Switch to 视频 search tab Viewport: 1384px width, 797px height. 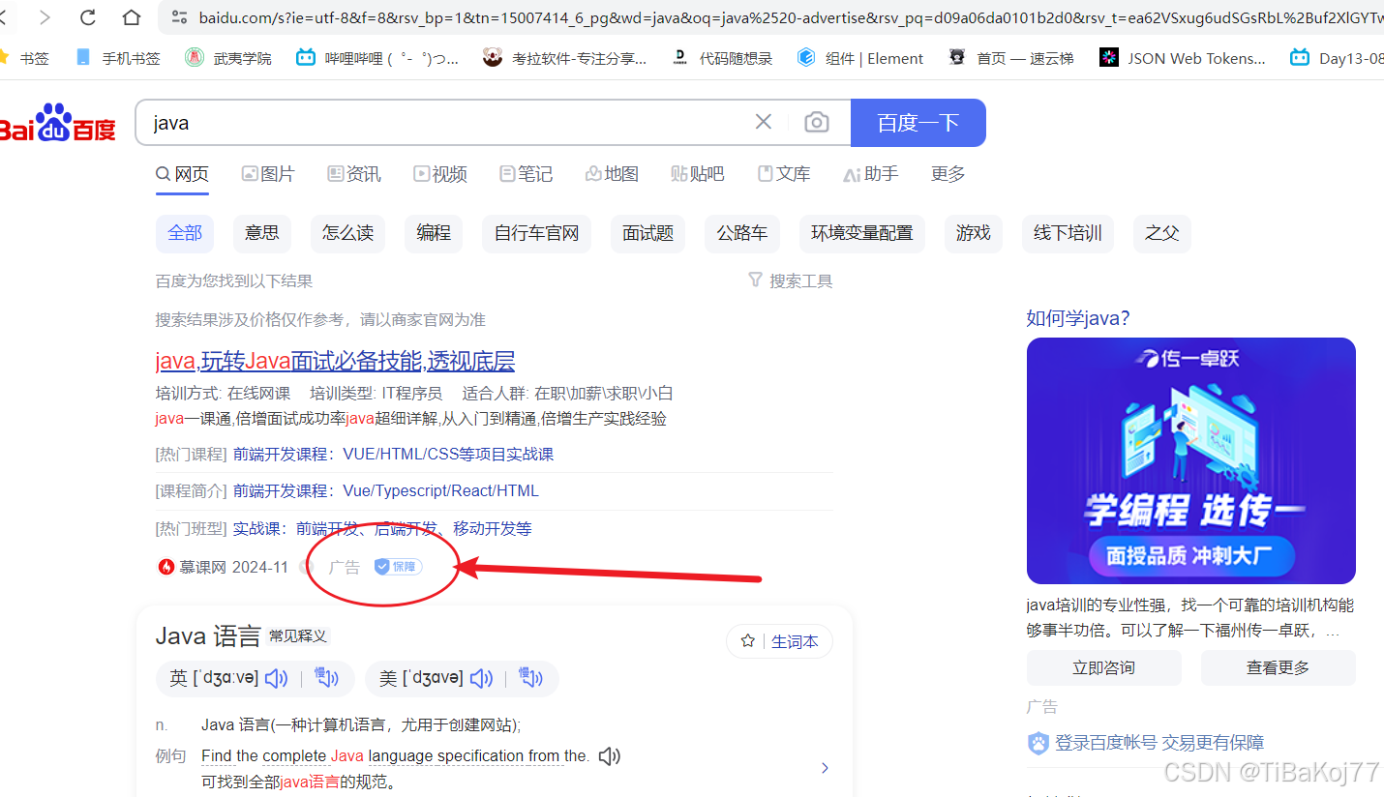click(x=440, y=174)
